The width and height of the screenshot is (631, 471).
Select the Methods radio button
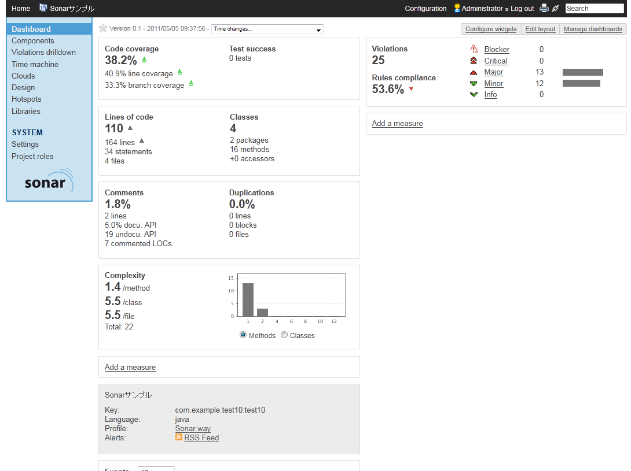[243, 335]
